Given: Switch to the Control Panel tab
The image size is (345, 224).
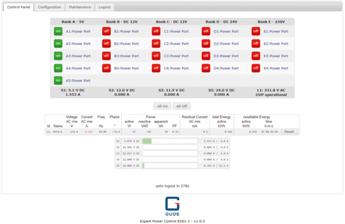Looking at the screenshot, I should tap(18, 7).
